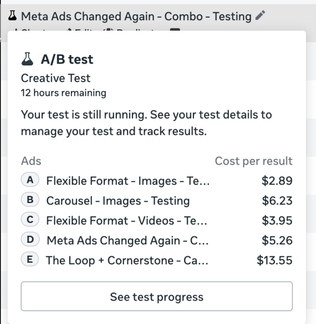Viewport: 316px width, 324px height.
Task: Open the See test progress button
Action: coord(157,296)
